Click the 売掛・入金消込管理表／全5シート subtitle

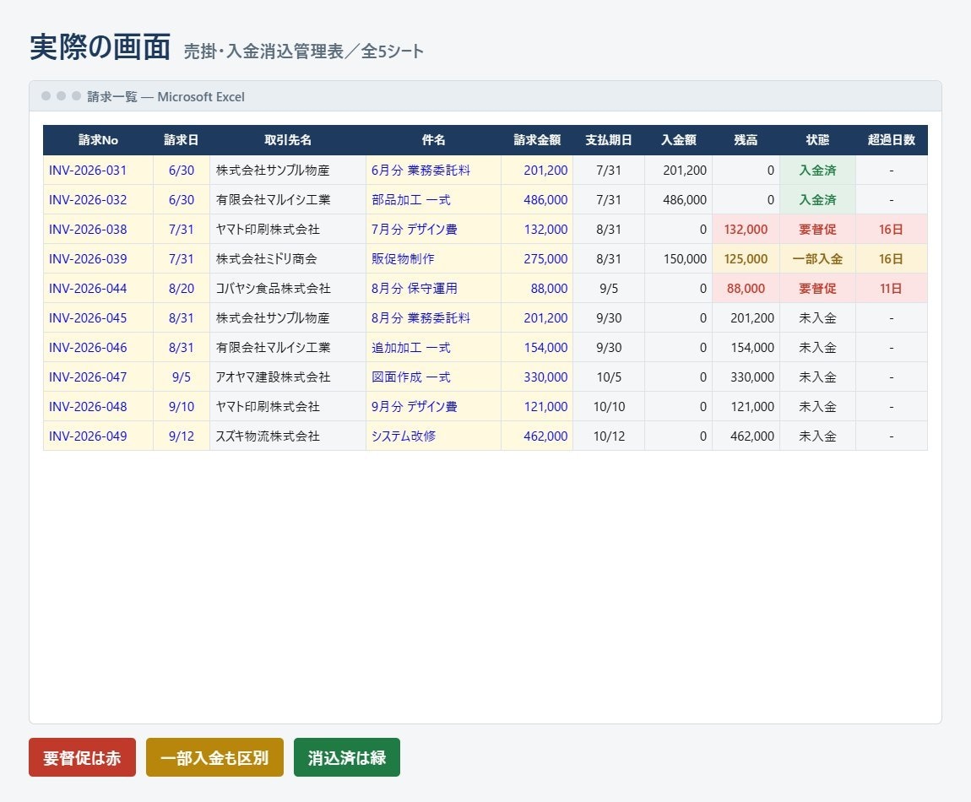click(x=303, y=51)
